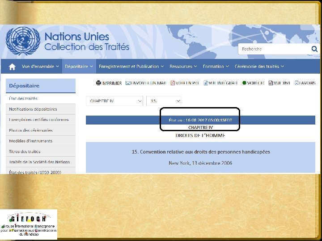Open État des traités sidebar link
The width and height of the screenshot is (322, 241).
[x=41, y=99]
